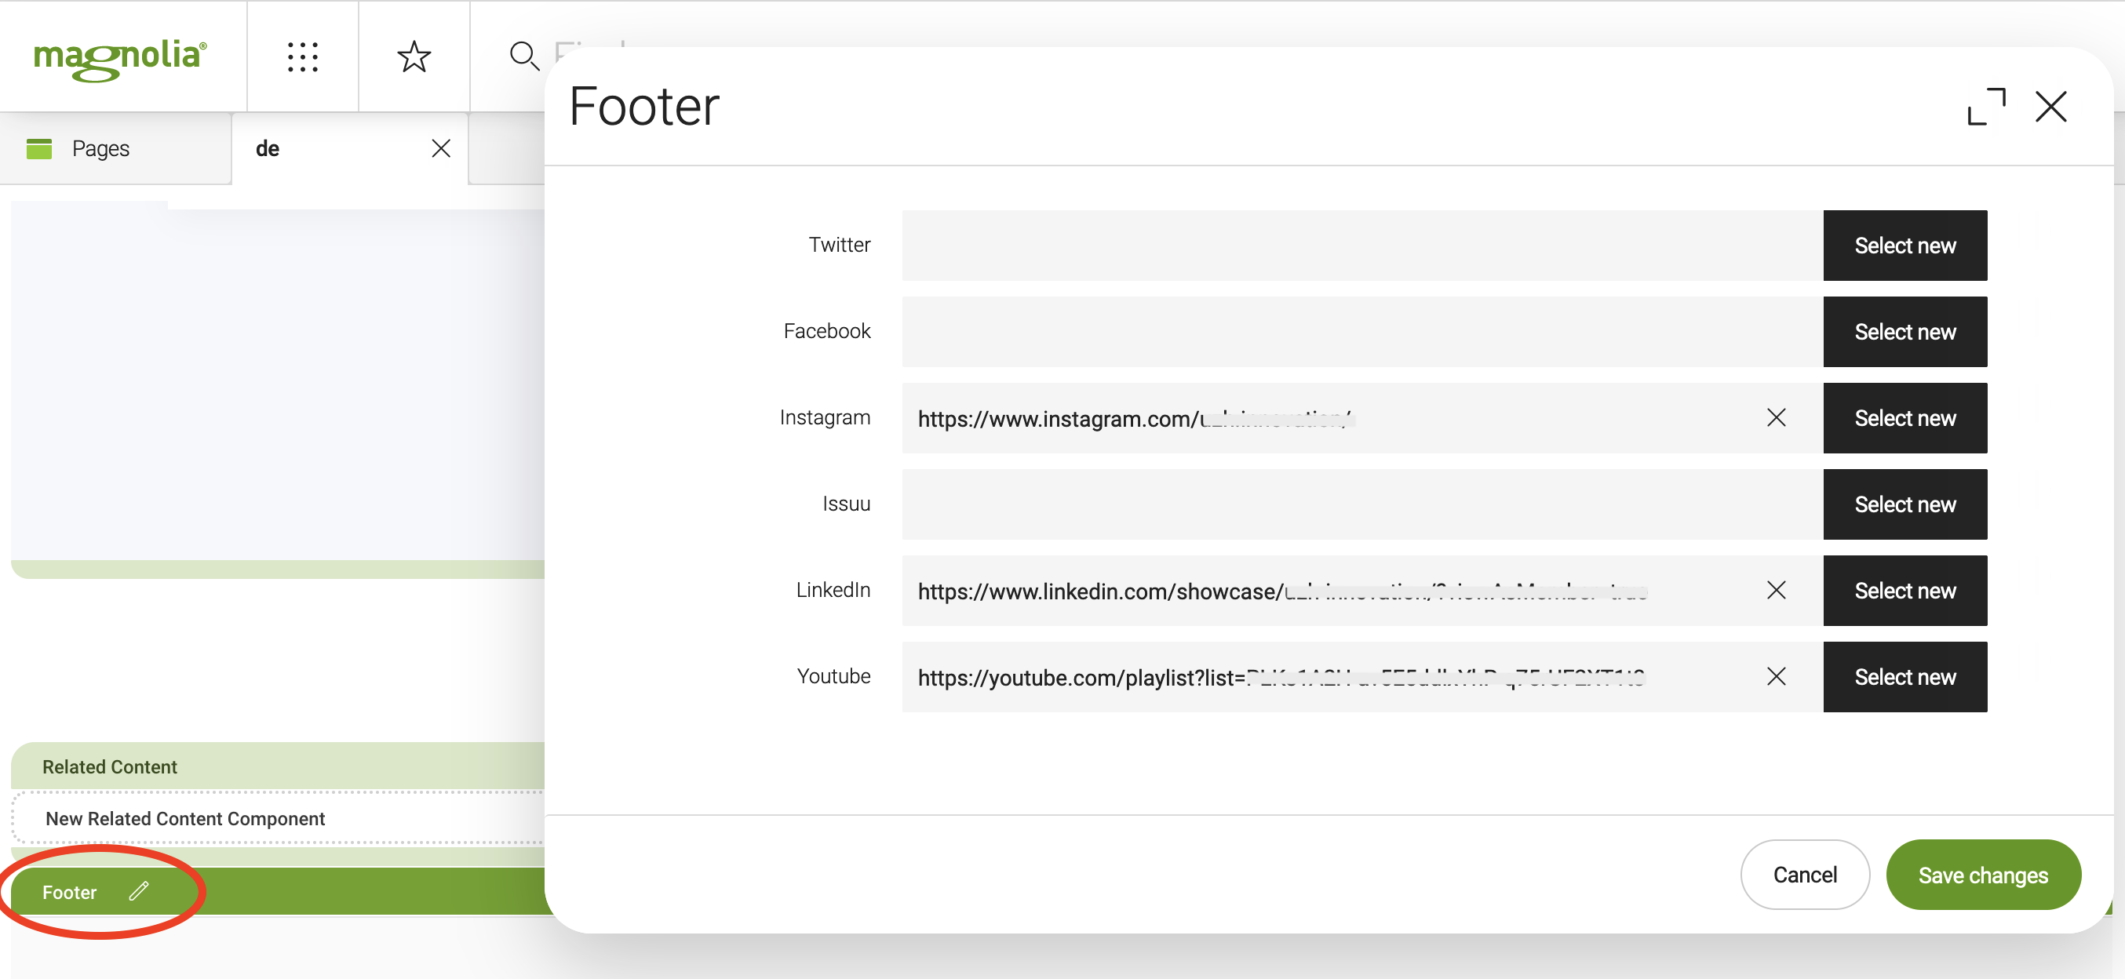2125x979 pixels.
Task: Click the Footer edit pencil icon
Action: pyautogui.click(x=139, y=891)
